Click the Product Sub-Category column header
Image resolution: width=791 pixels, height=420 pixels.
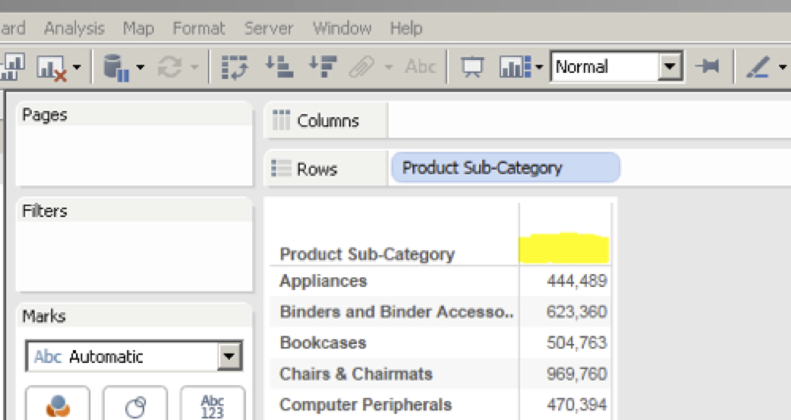367,254
